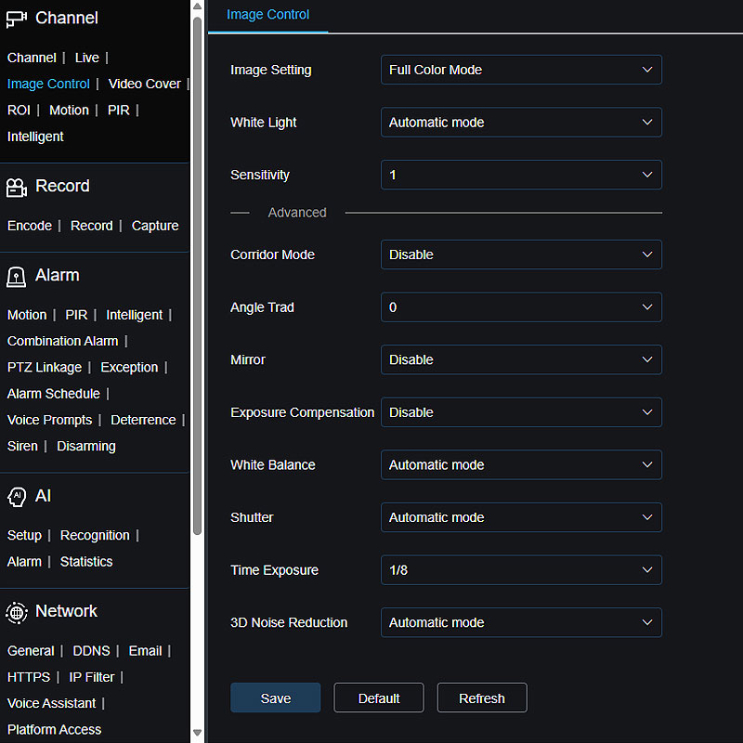Click the Network globe section icon
Image resolution: width=743 pixels, height=743 pixels.
[x=17, y=612]
